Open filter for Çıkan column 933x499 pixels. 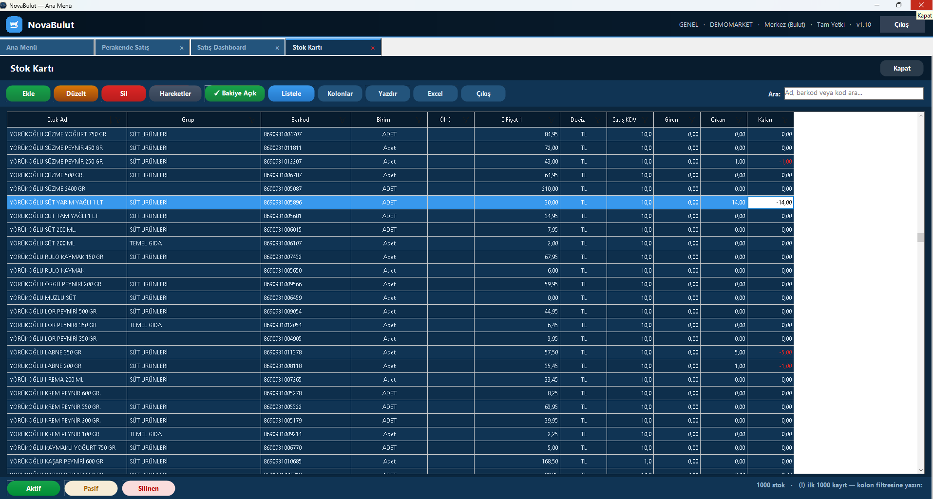pos(739,119)
